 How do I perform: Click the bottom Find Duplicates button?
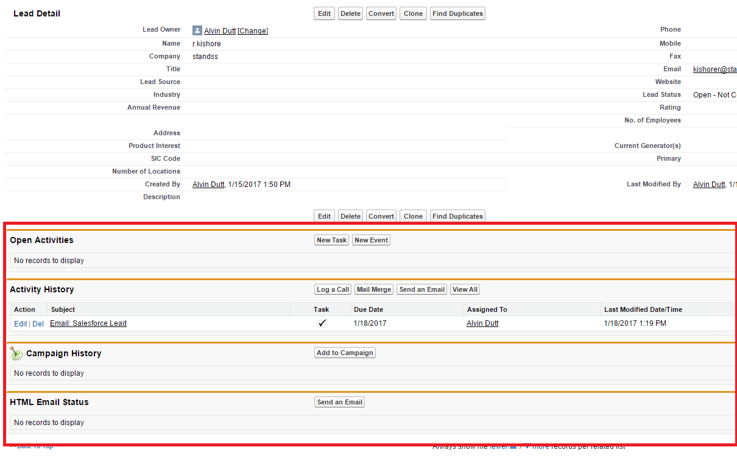pos(457,216)
